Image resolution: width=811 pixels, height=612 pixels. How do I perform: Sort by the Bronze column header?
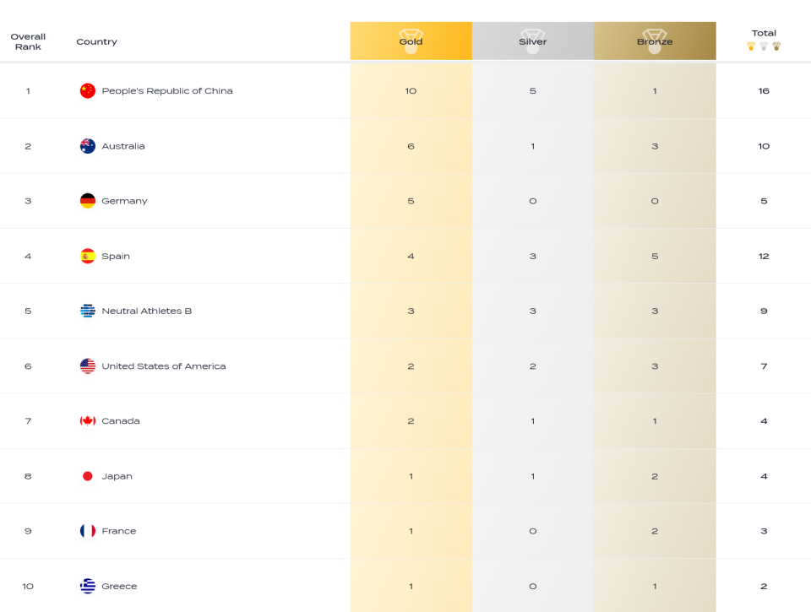pyautogui.click(x=655, y=41)
